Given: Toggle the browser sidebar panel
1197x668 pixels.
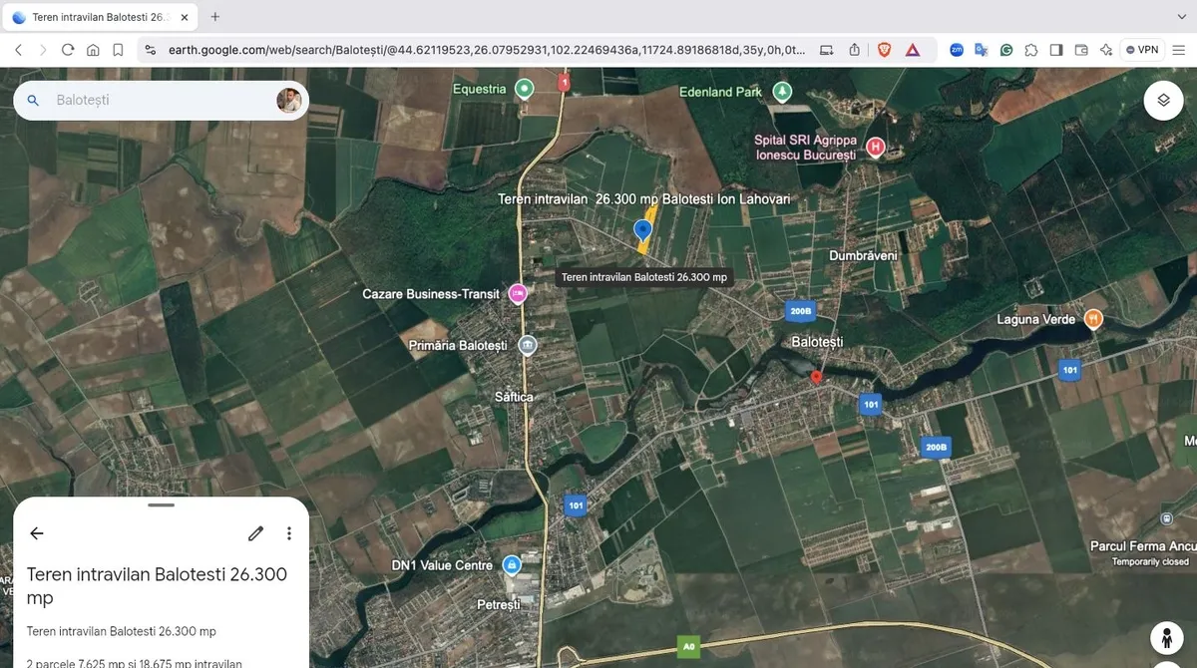Looking at the screenshot, I should click(1056, 50).
